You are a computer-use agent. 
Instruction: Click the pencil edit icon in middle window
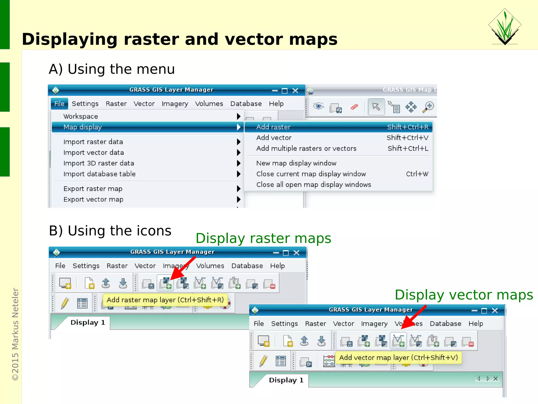(65, 303)
